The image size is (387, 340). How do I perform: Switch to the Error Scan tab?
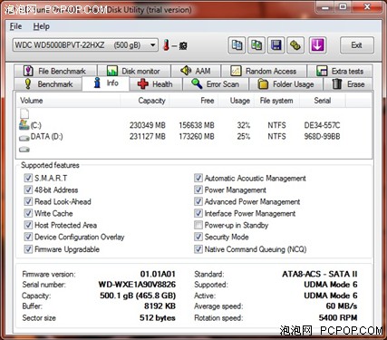tap(216, 84)
